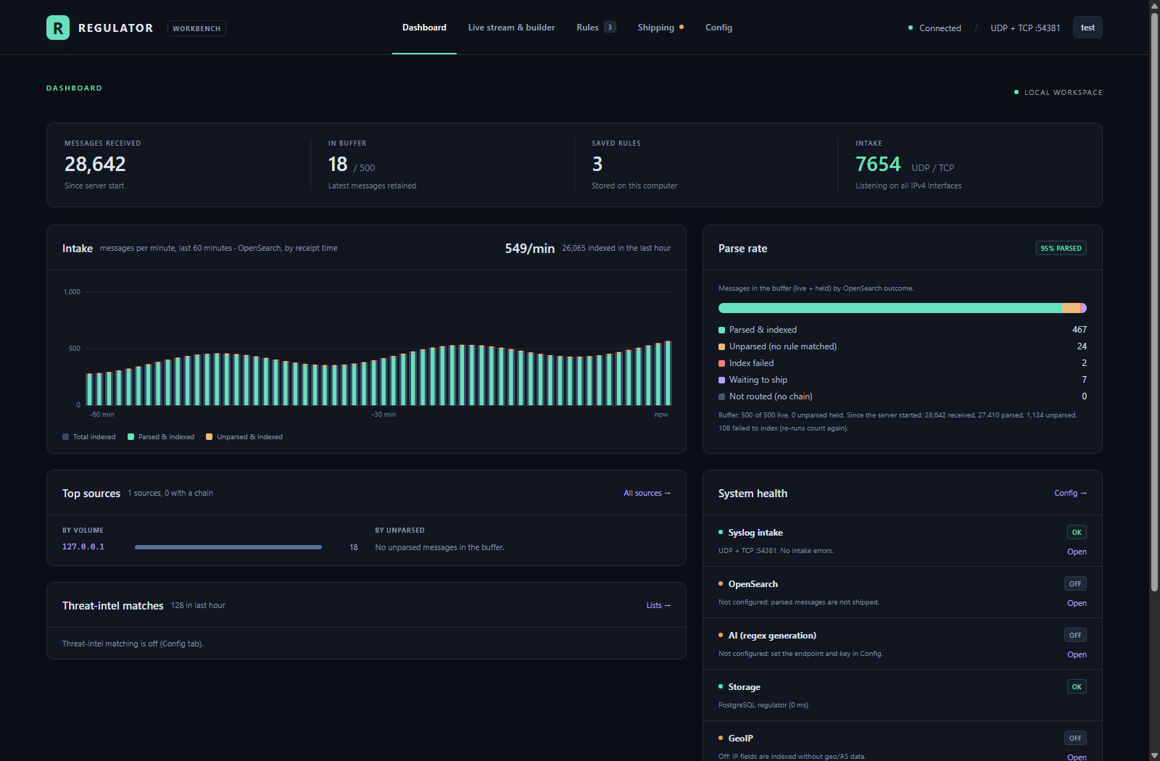This screenshot has height=761, width=1160.
Task: Click Open link for Syslog intake
Action: (1077, 552)
